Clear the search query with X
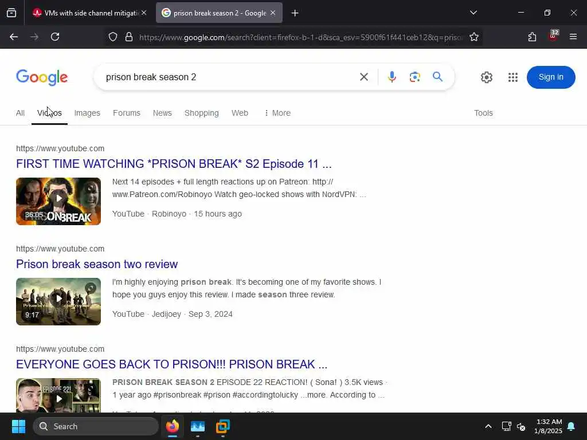Screen dimensions: 587x440 364,77
